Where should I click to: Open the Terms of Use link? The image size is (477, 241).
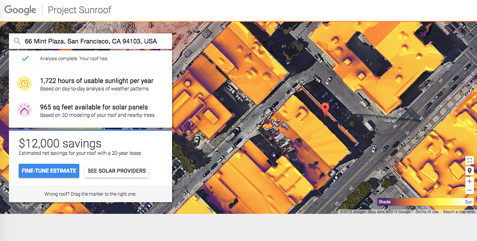[x=427, y=212]
